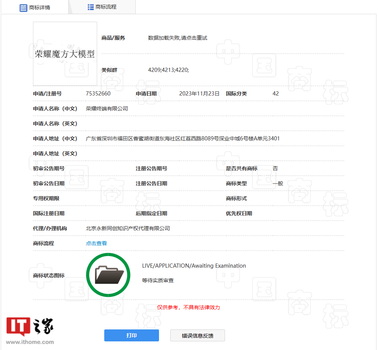The height and width of the screenshot is (350, 378).
Task: Click the green folder status icon
Action: (108, 275)
